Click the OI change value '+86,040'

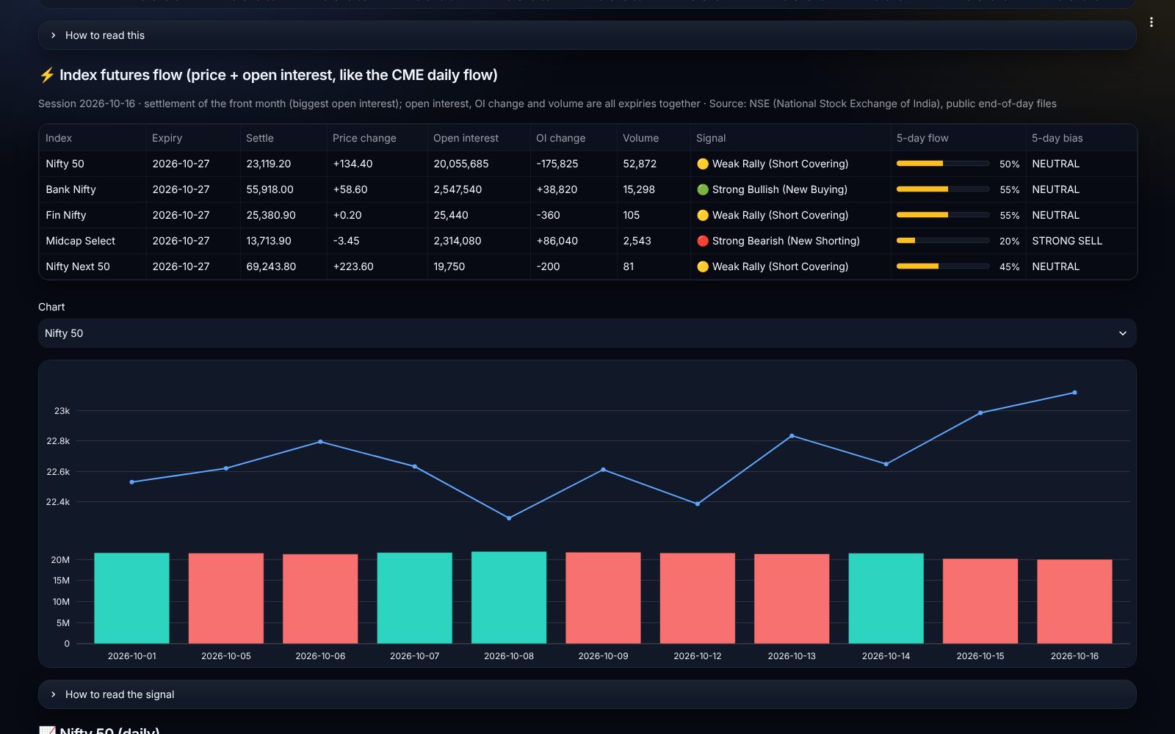557,241
